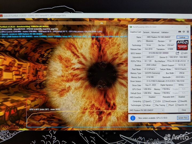Switch to the Advanced tab in GPU-Z
The image size is (192, 144).
coord(155,32)
